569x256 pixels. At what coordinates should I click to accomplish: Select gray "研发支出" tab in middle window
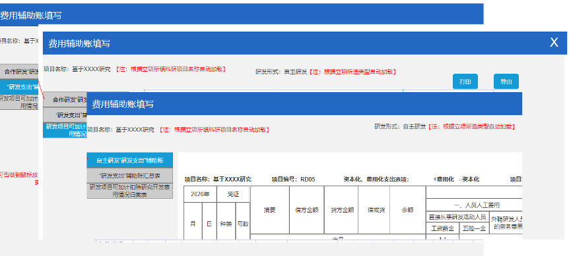tap(65, 115)
